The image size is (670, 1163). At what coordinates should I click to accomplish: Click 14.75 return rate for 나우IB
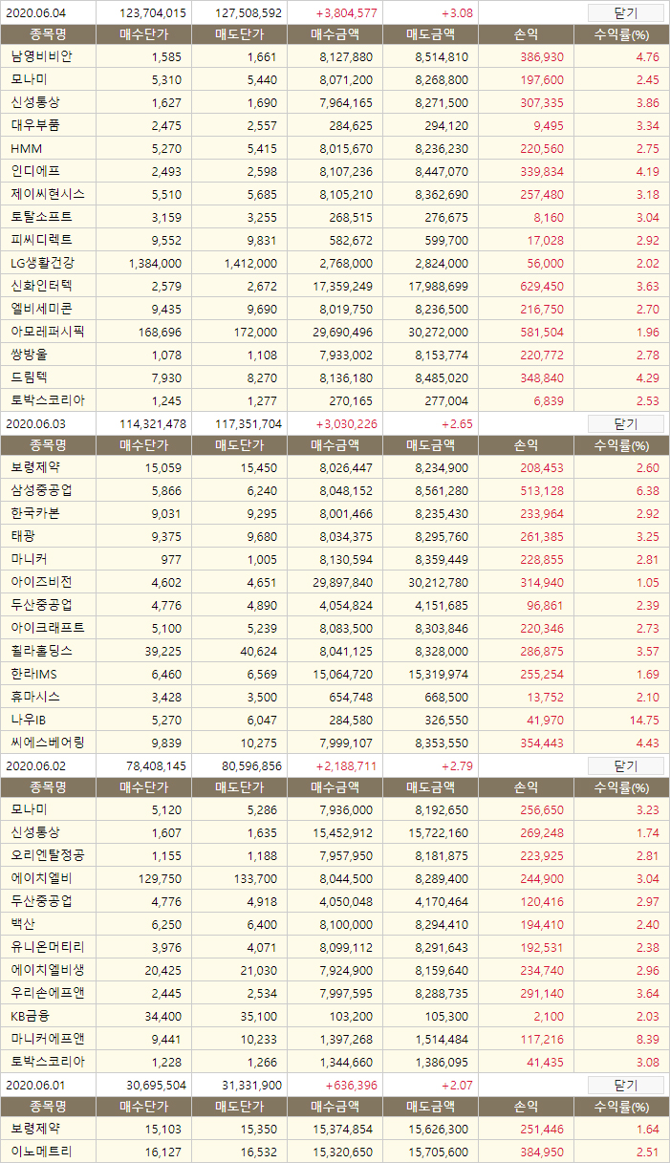645,720
